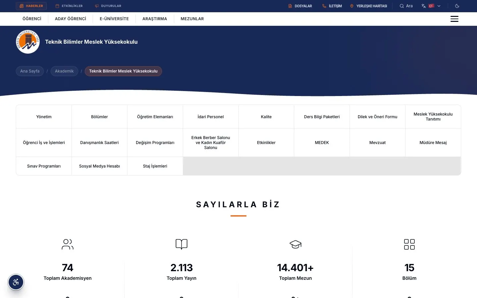Click the Toplam Yayın open book icon
Image resolution: width=477 pixels, height=298 pixels.
point(182,244)
